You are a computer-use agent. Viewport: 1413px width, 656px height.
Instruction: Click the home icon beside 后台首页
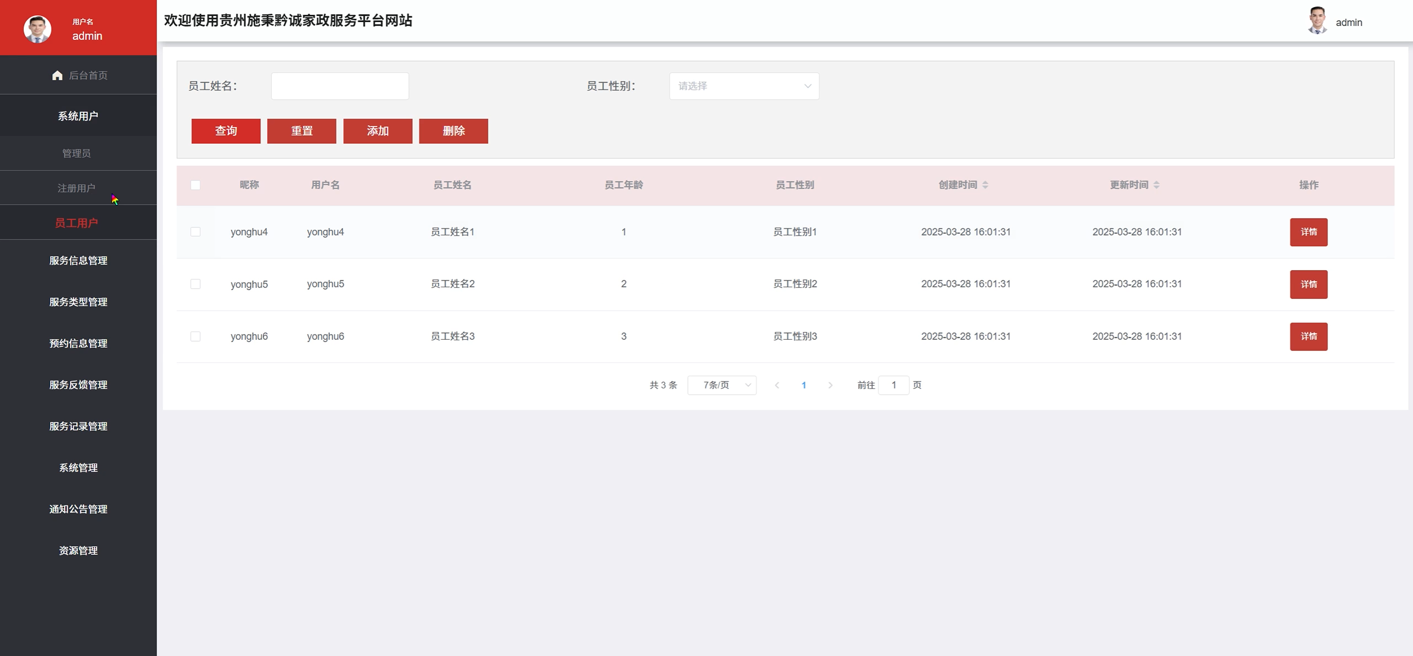tap(57, 75)
